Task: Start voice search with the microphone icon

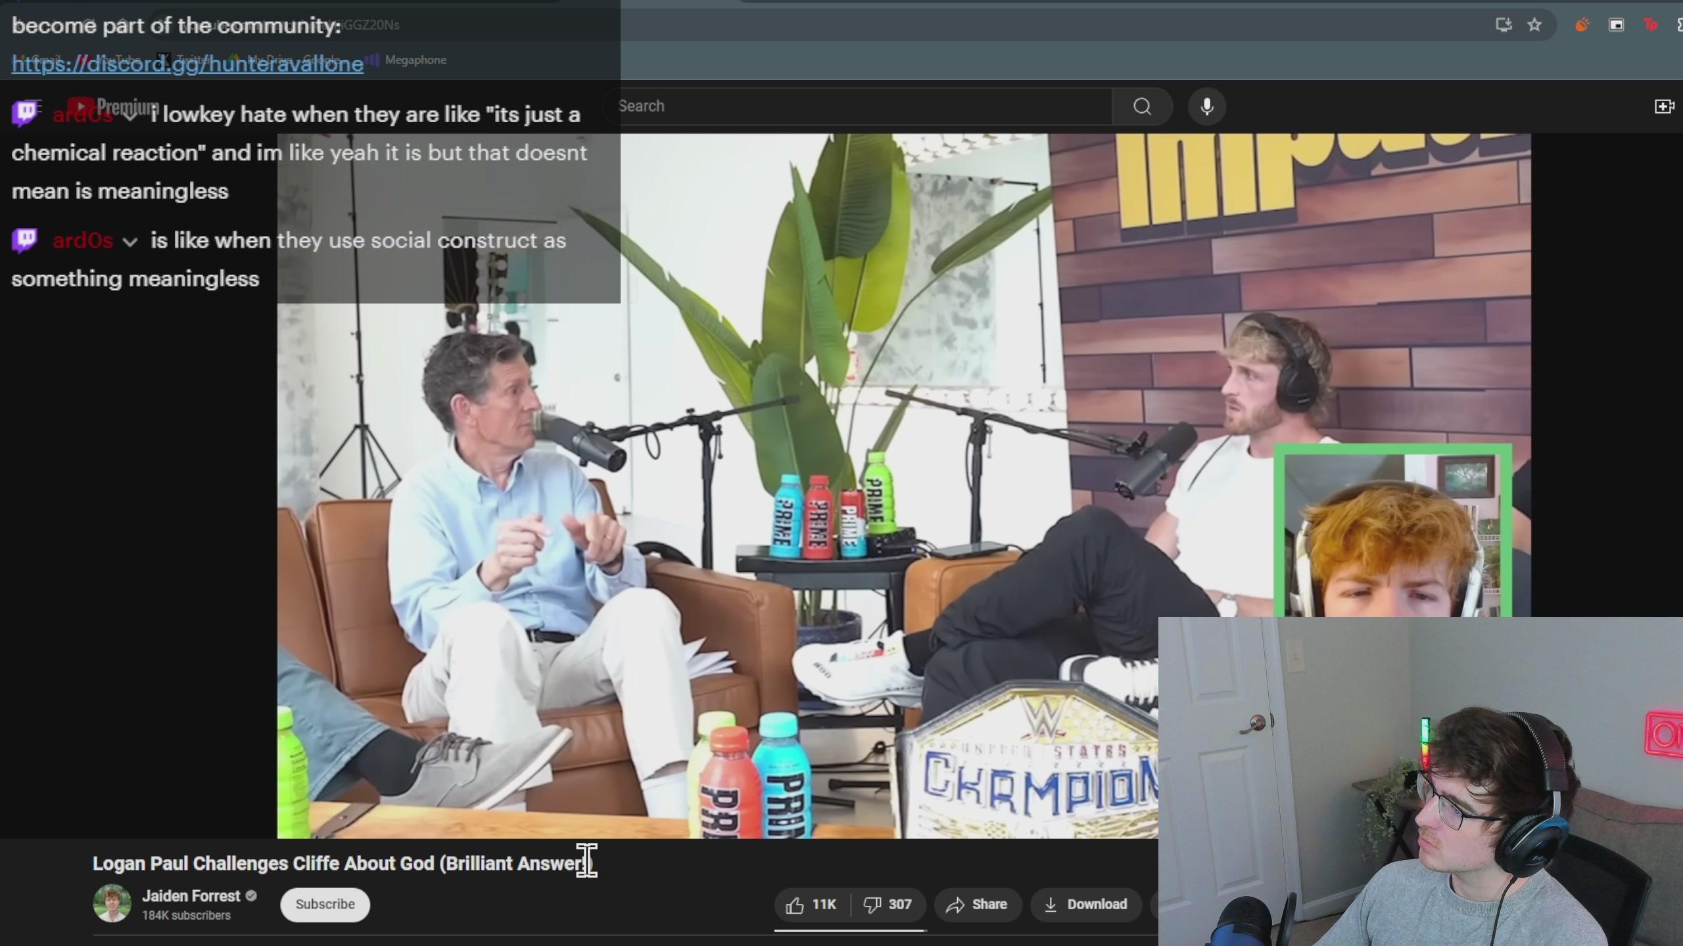Action: point(1207,106)
